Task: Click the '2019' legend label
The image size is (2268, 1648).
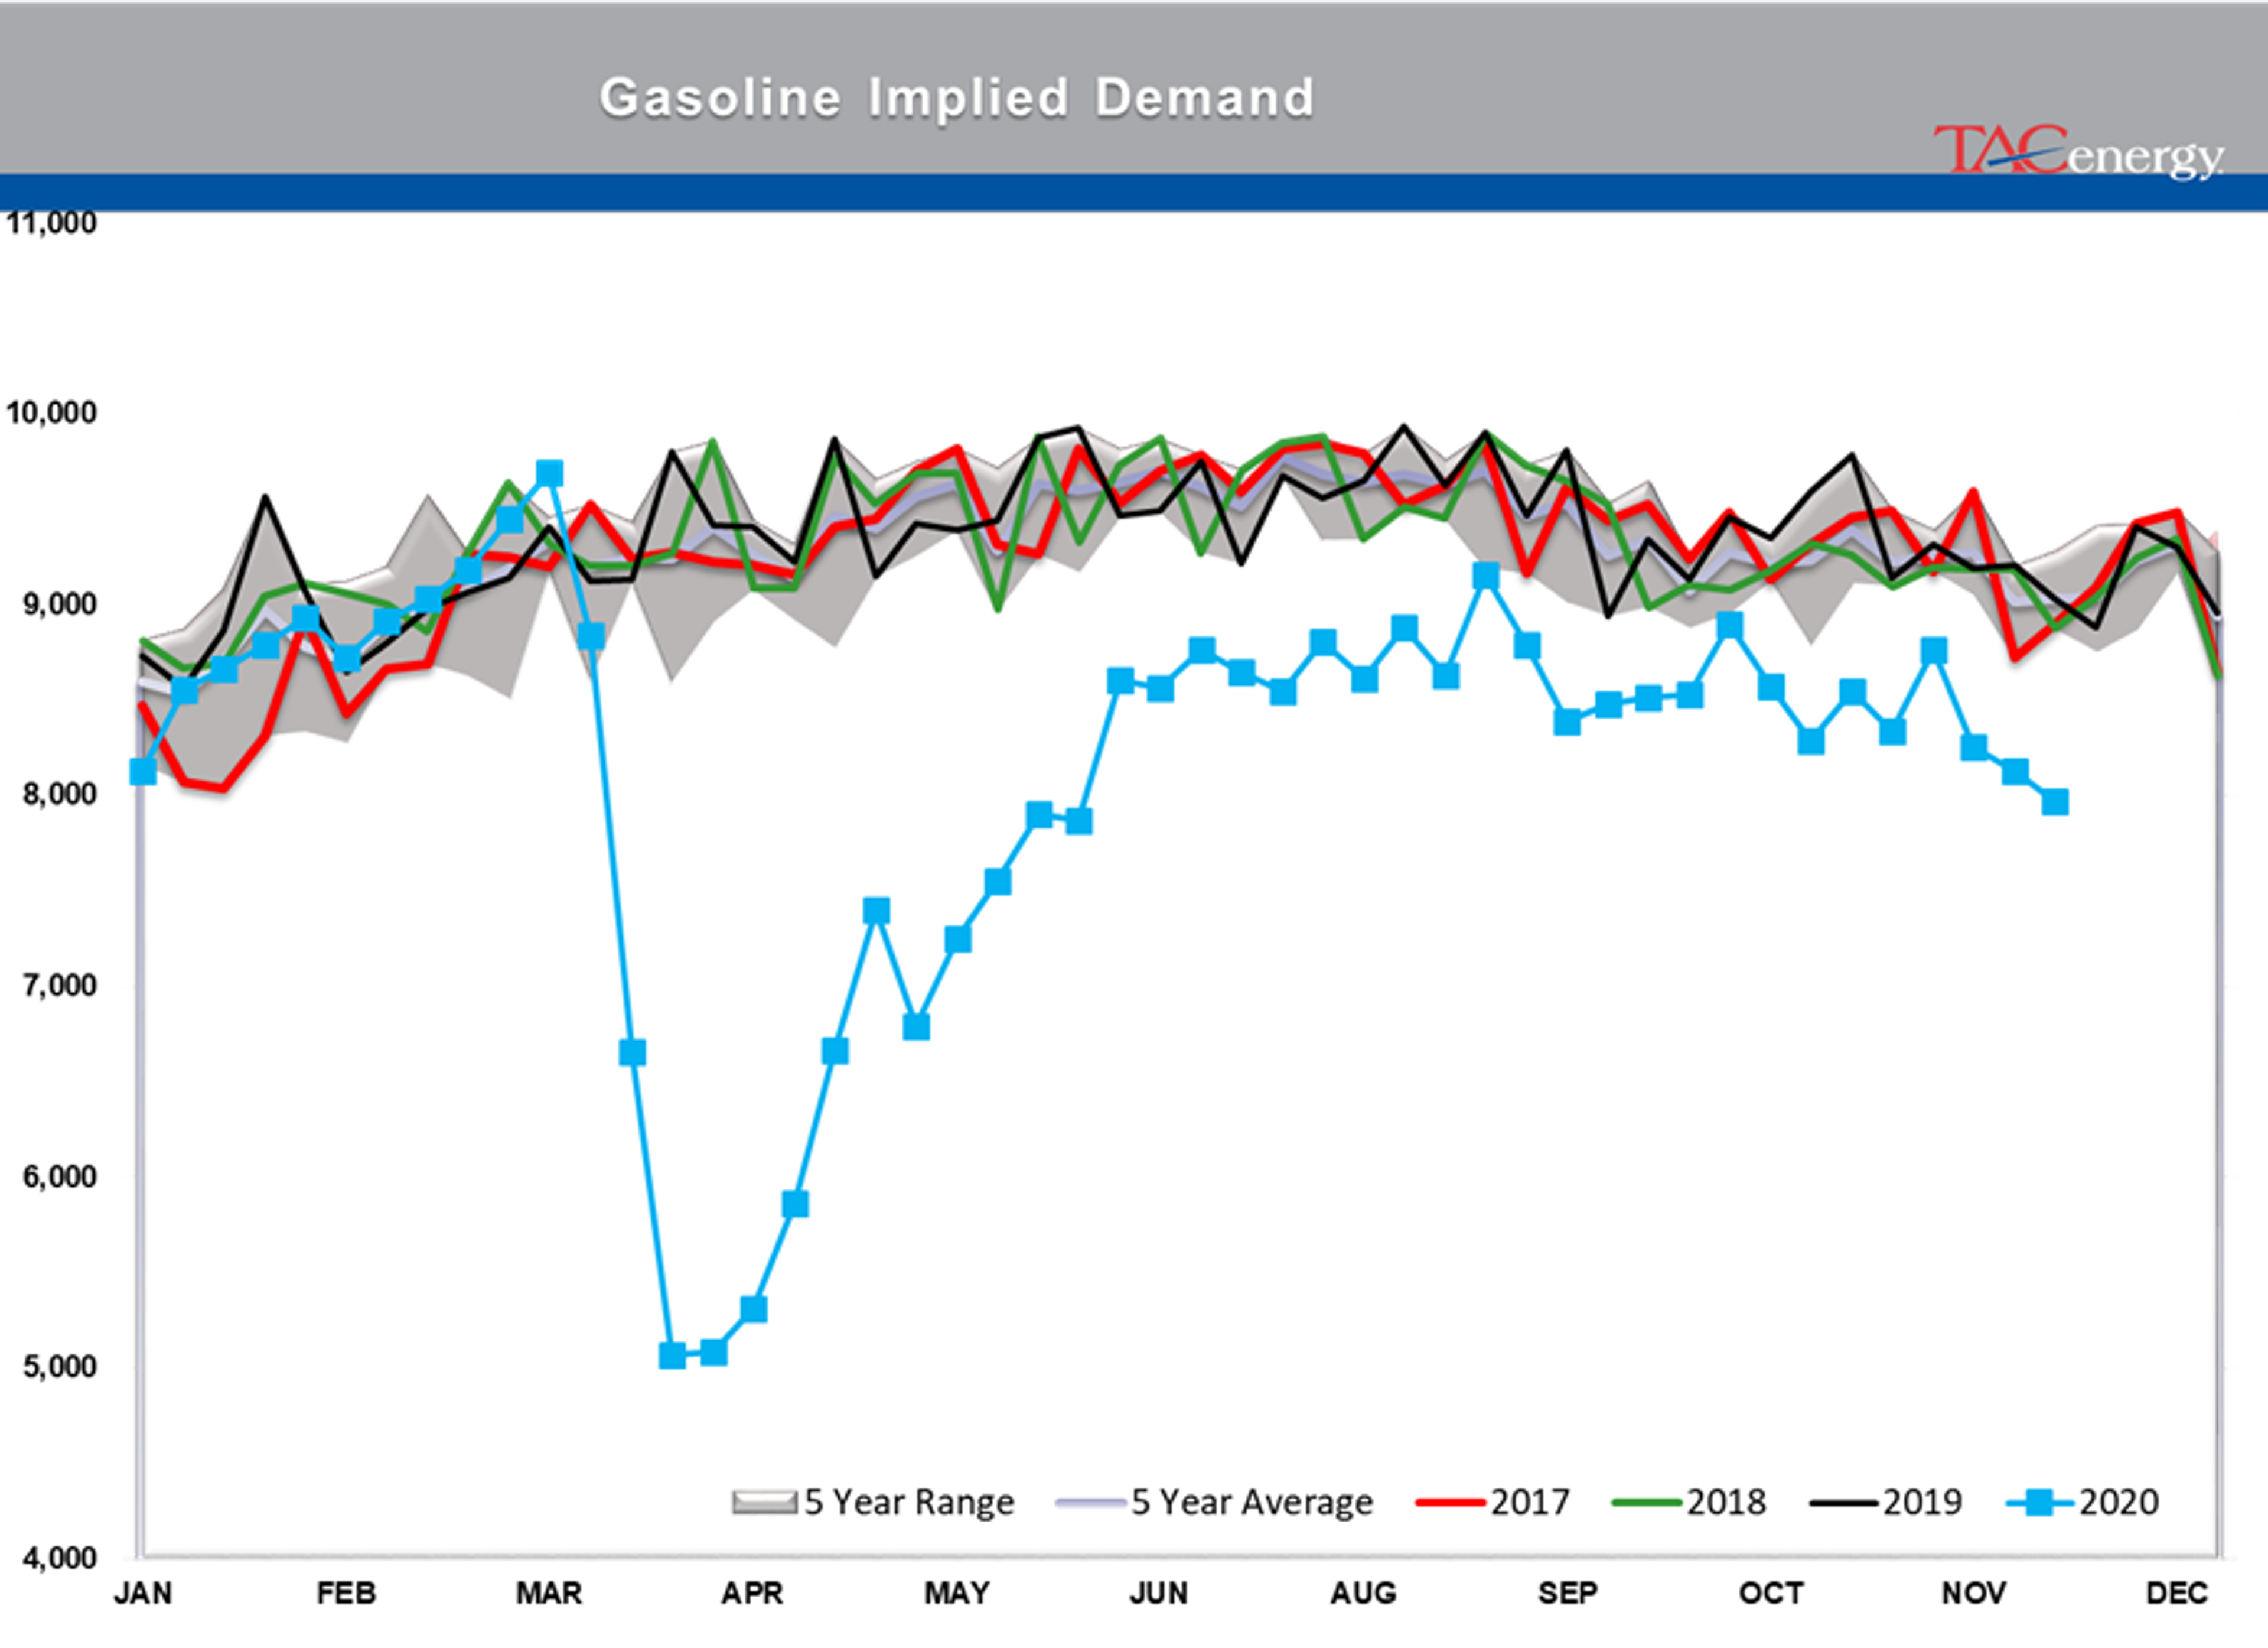Action: pos(1922,1502)
